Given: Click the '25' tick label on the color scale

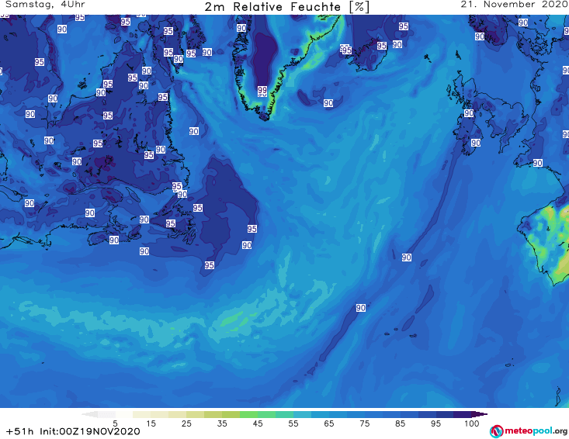Looking at the screenshot, I should pos(186,423).
